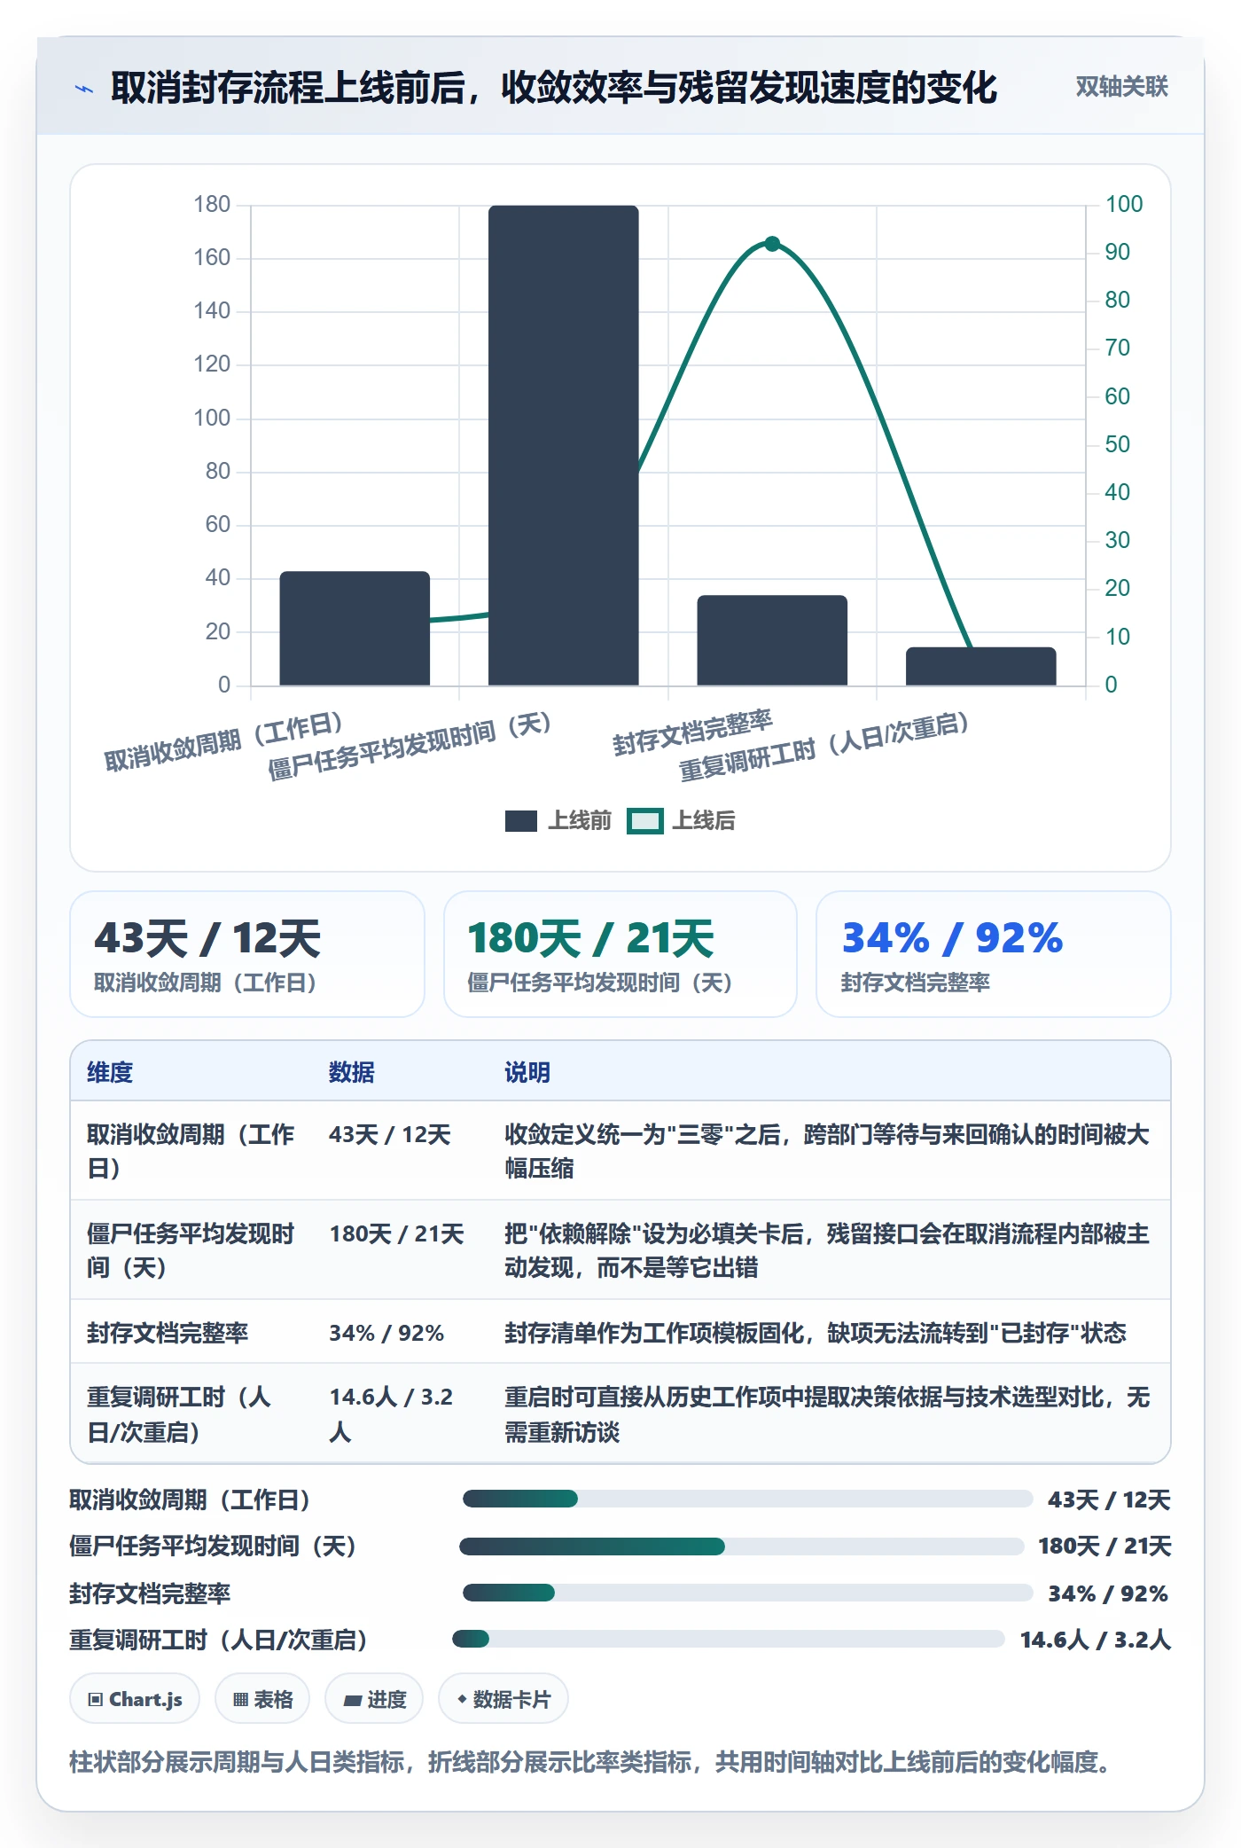The height and width of the screenshot is (1848, 1241).
Task: Click the 封存清单作为工作项模板固化 description cell
Action: point(816,1333)
